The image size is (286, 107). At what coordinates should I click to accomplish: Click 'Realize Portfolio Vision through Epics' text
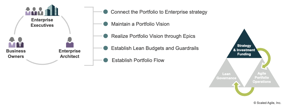click(x=153, y=36)
